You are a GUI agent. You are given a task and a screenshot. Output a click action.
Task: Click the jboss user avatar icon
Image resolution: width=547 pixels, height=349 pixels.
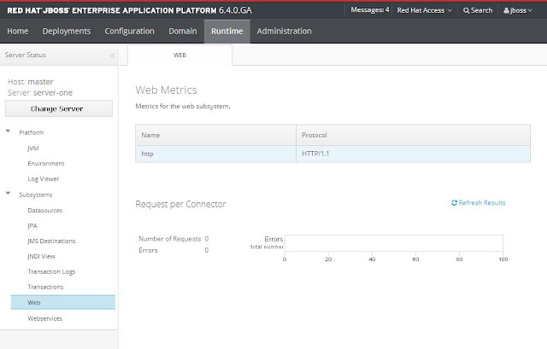(506, 11)
